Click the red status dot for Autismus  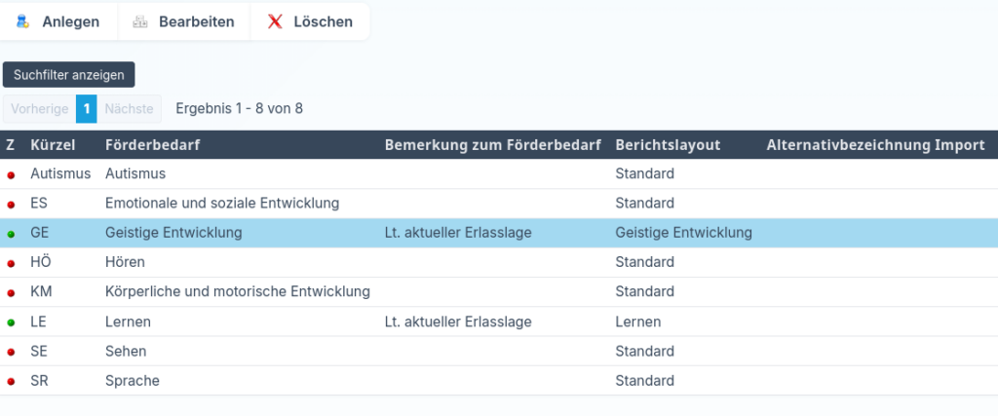coord(12,175)
